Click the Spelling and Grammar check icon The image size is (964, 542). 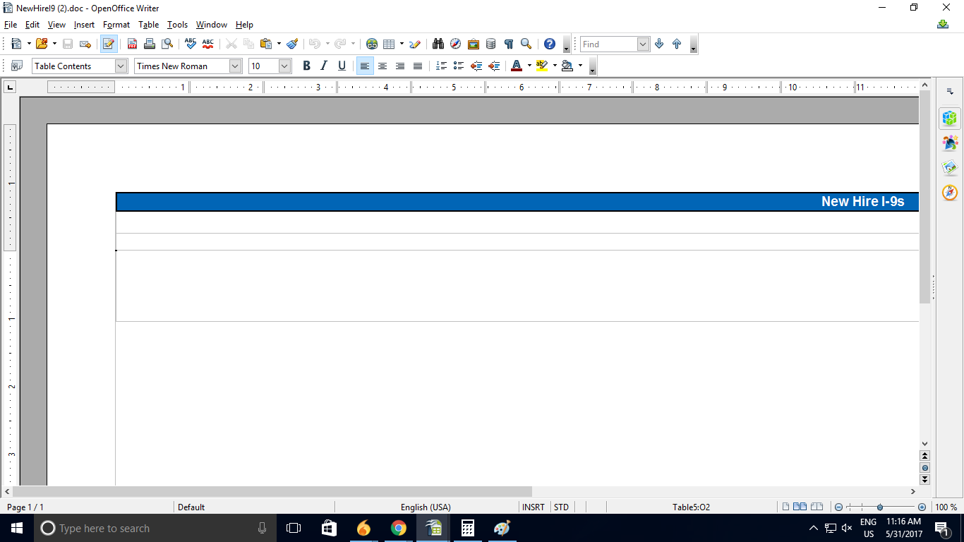pyautogui.click(x=191, y=44)
